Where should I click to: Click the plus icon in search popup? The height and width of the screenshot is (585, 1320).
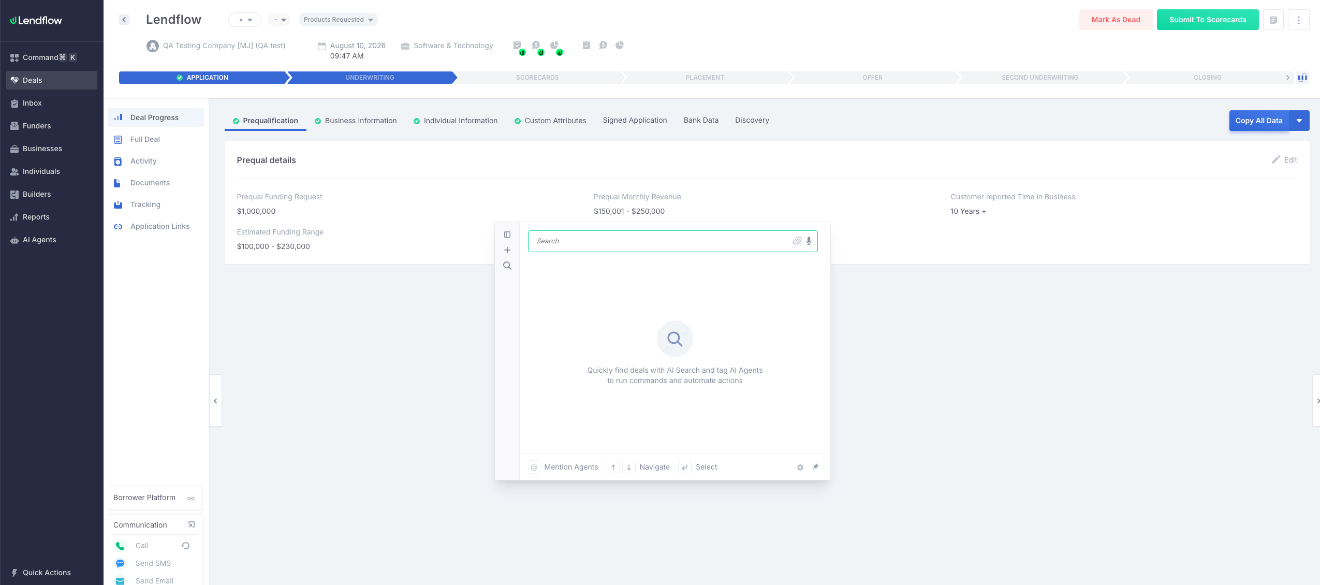click(x=507, y=250)
